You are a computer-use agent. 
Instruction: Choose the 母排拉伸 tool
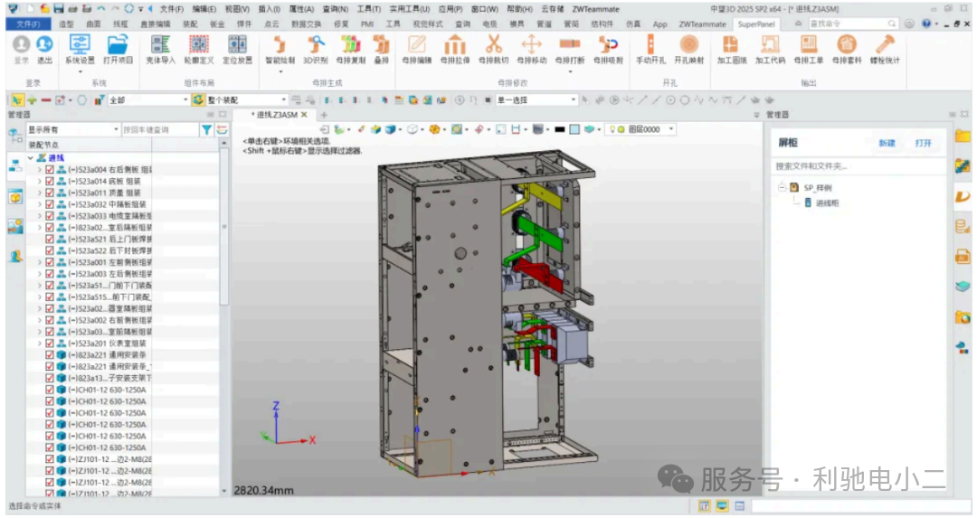[455, 45]
